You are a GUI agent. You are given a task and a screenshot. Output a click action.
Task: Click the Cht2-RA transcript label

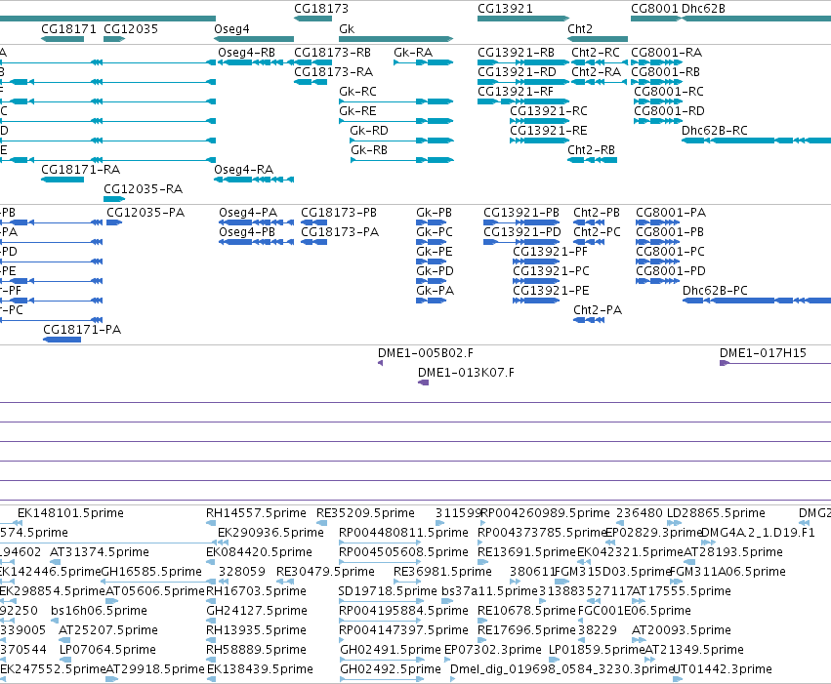(x=596, y=72)
